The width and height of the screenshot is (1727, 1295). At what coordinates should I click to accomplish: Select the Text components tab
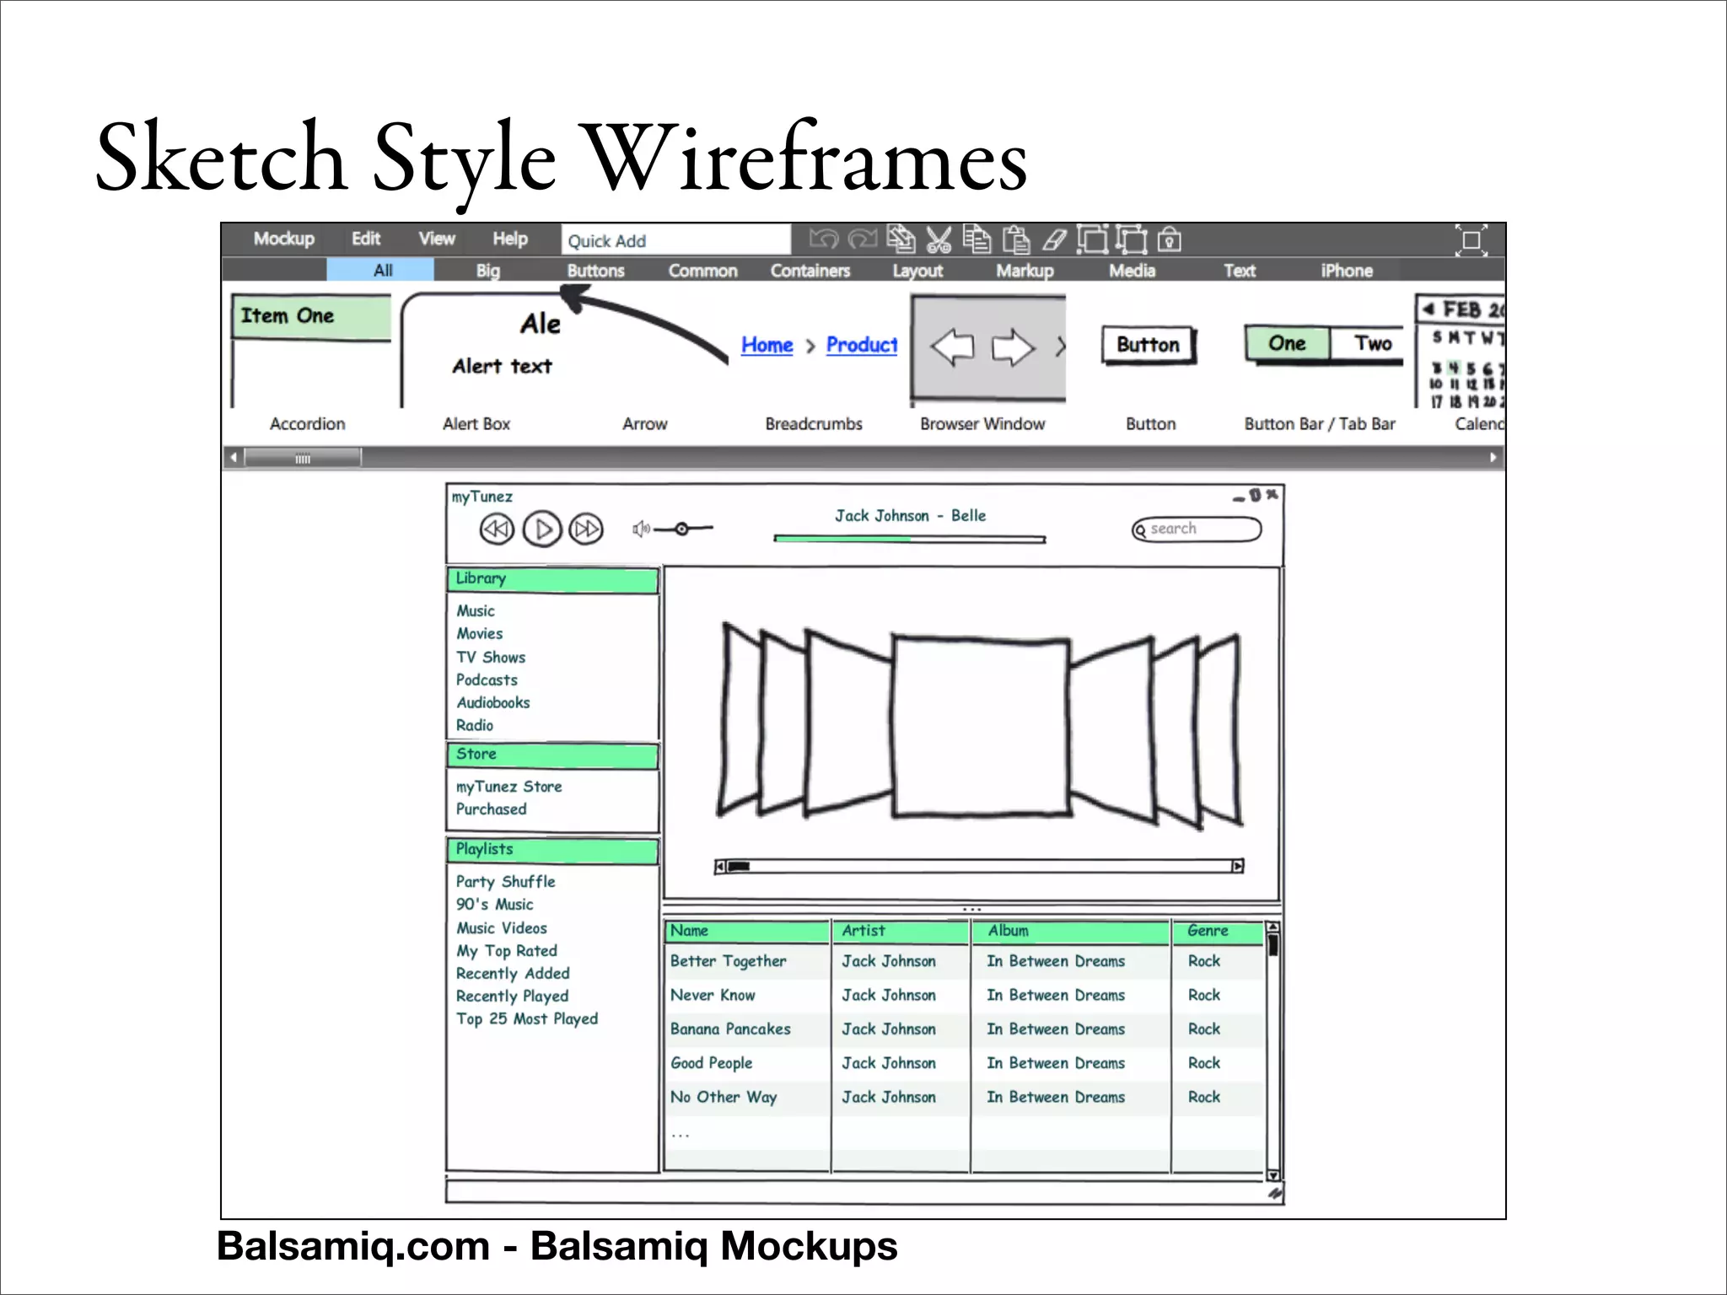click(x=1240, y=270)
